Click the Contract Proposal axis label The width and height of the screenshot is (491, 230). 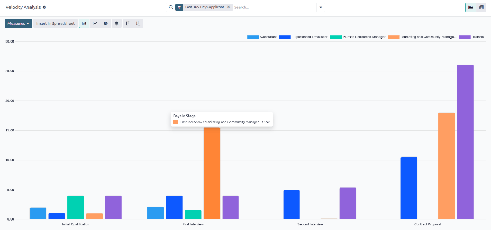428,224
